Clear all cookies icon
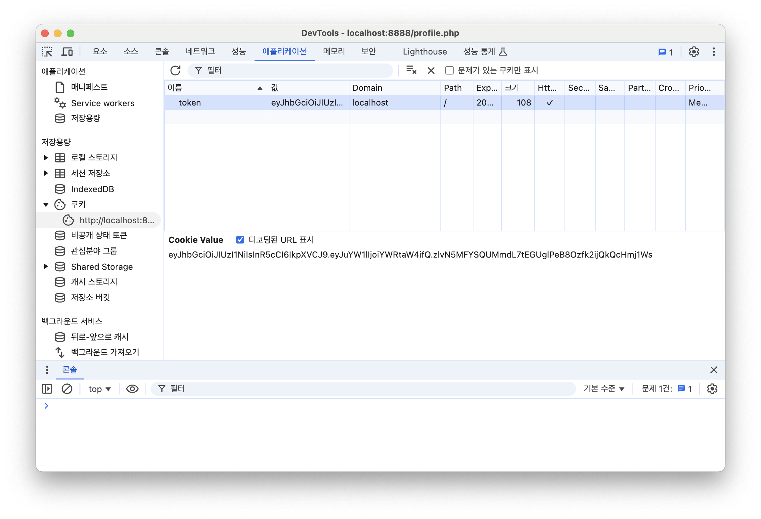 [x=411, y=70]
